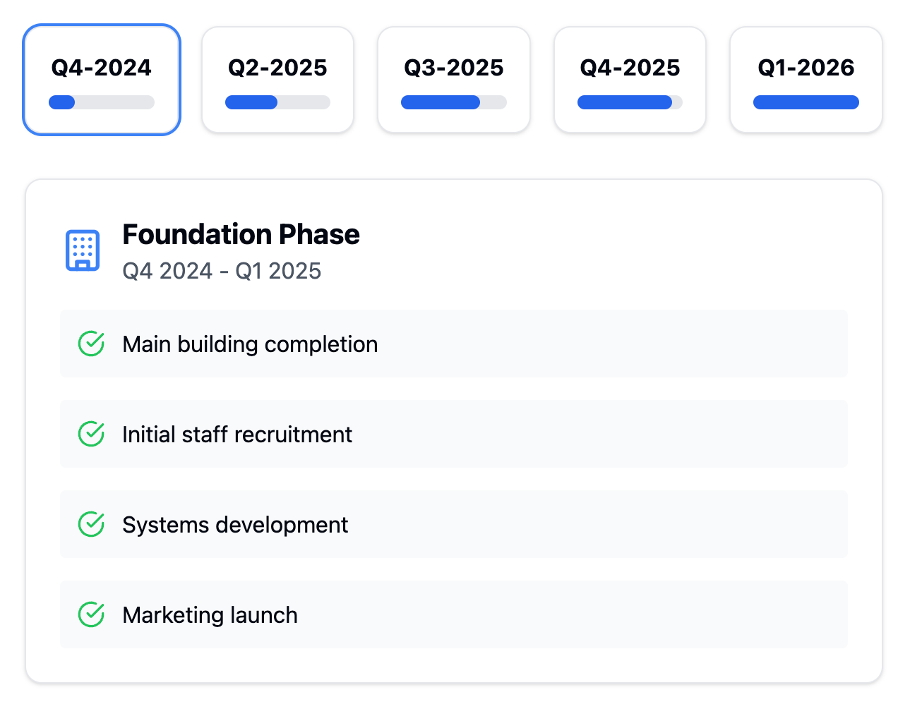This screenshot has height=704, width=898.
Task: Switch to the Q2-2025 phase card
Action: pos(277,80)
